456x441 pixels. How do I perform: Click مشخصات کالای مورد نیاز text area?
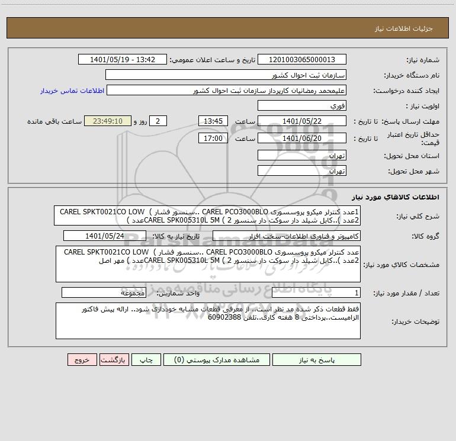click(208, 264)
